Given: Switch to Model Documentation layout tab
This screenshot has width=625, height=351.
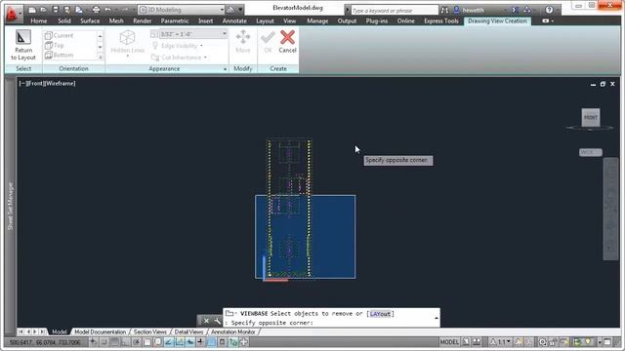Looking at the screenshot, I should tap(100, 331).
